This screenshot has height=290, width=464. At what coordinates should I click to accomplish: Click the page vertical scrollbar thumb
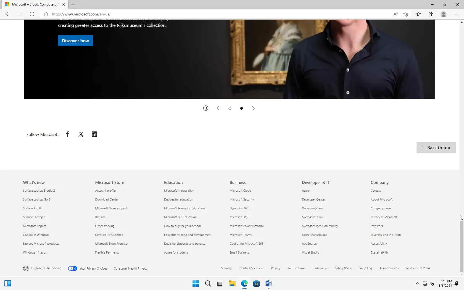pos(462,246)
